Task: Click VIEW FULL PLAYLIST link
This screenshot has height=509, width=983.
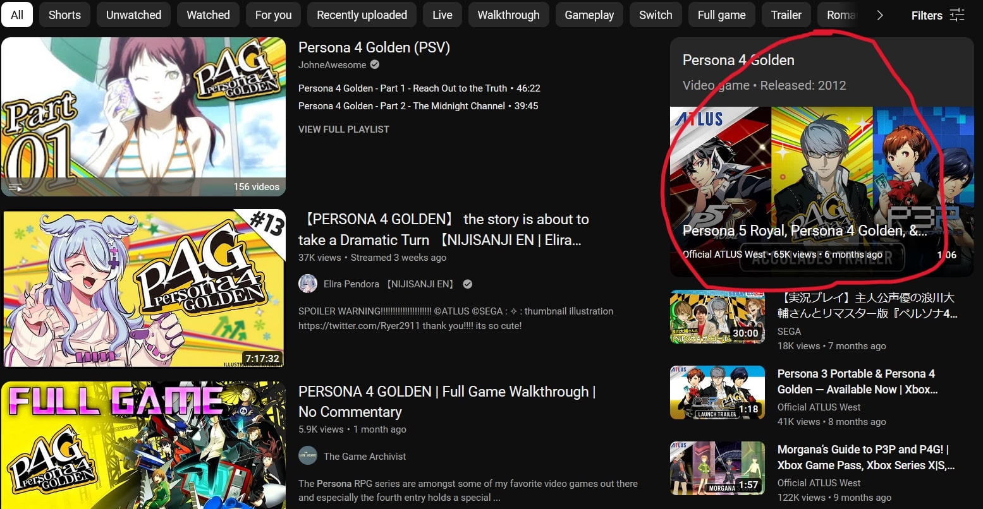Action: [344, 129]
